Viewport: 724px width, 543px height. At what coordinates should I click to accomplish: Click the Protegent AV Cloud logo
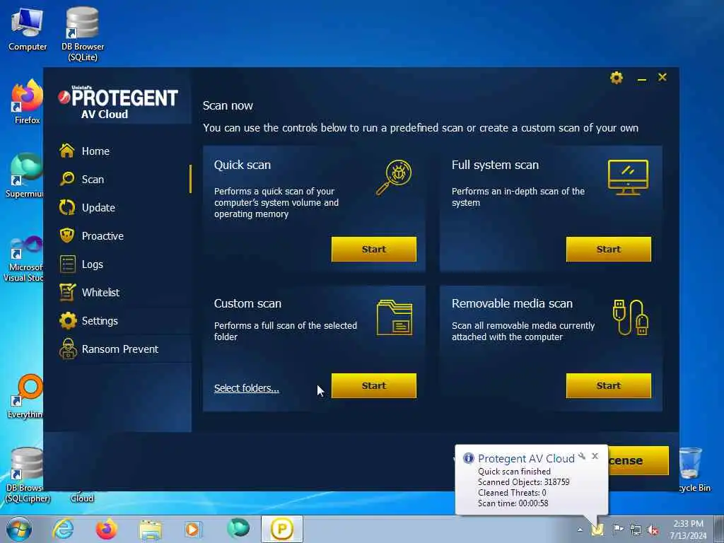[x=118, y=103]
